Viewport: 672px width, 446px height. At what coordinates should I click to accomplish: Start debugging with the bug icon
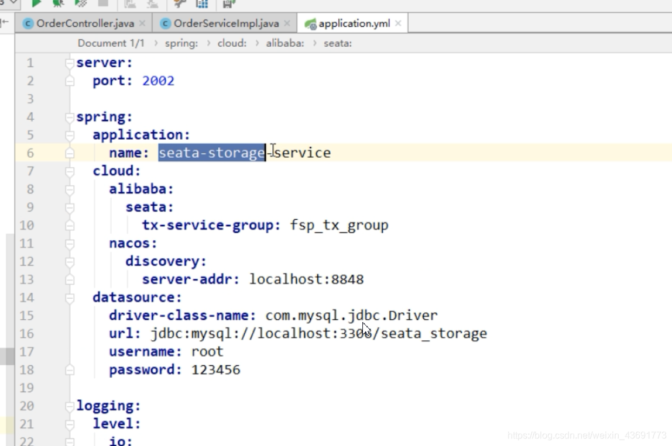coord(59,4)
